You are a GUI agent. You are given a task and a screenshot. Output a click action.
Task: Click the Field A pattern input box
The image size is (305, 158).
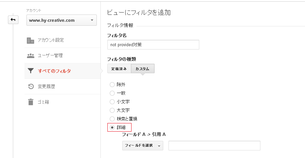click(214, 145)
